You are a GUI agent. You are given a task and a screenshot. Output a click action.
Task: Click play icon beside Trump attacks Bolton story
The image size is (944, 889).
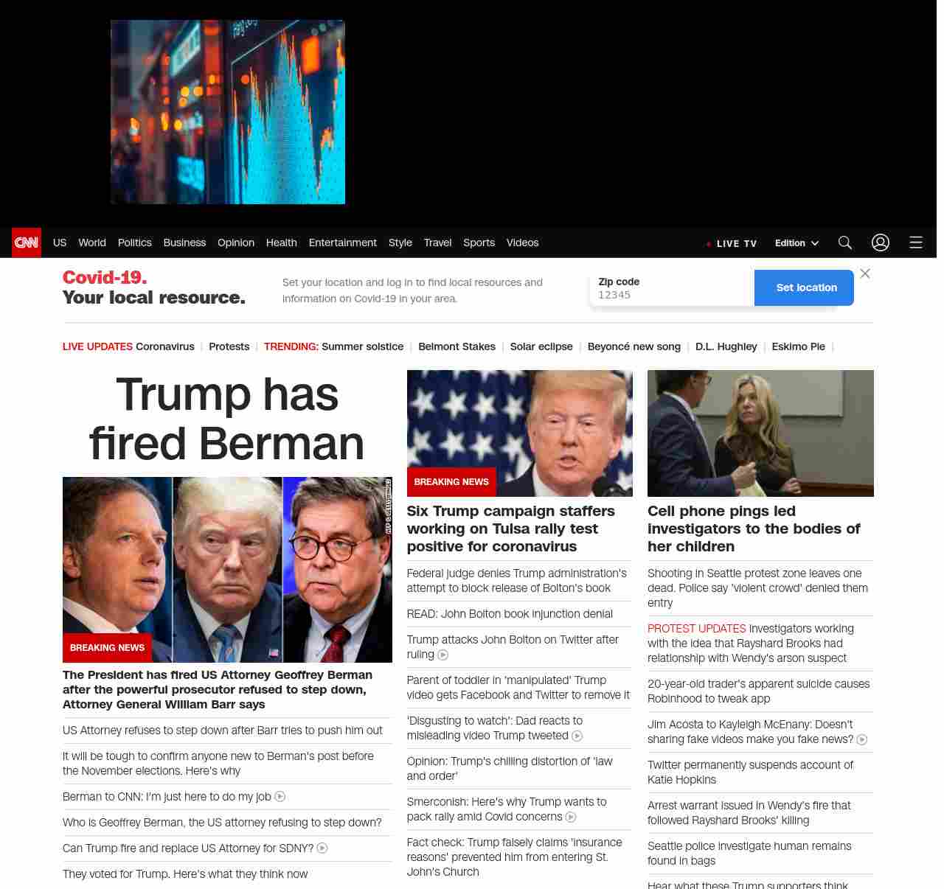click(443, 655)
